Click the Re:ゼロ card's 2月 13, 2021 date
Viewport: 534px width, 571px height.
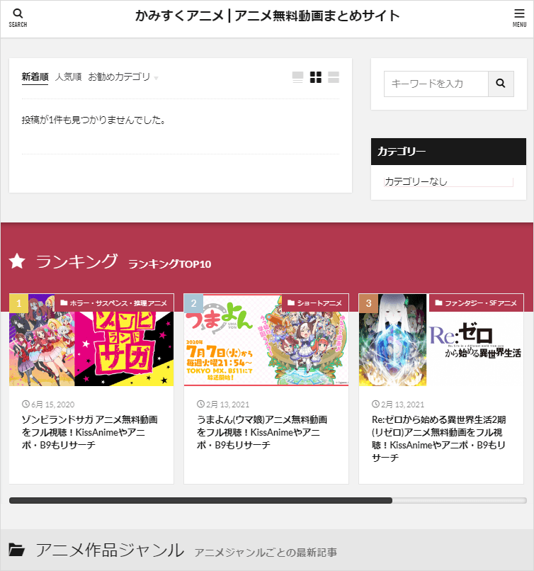coord(402,405)
